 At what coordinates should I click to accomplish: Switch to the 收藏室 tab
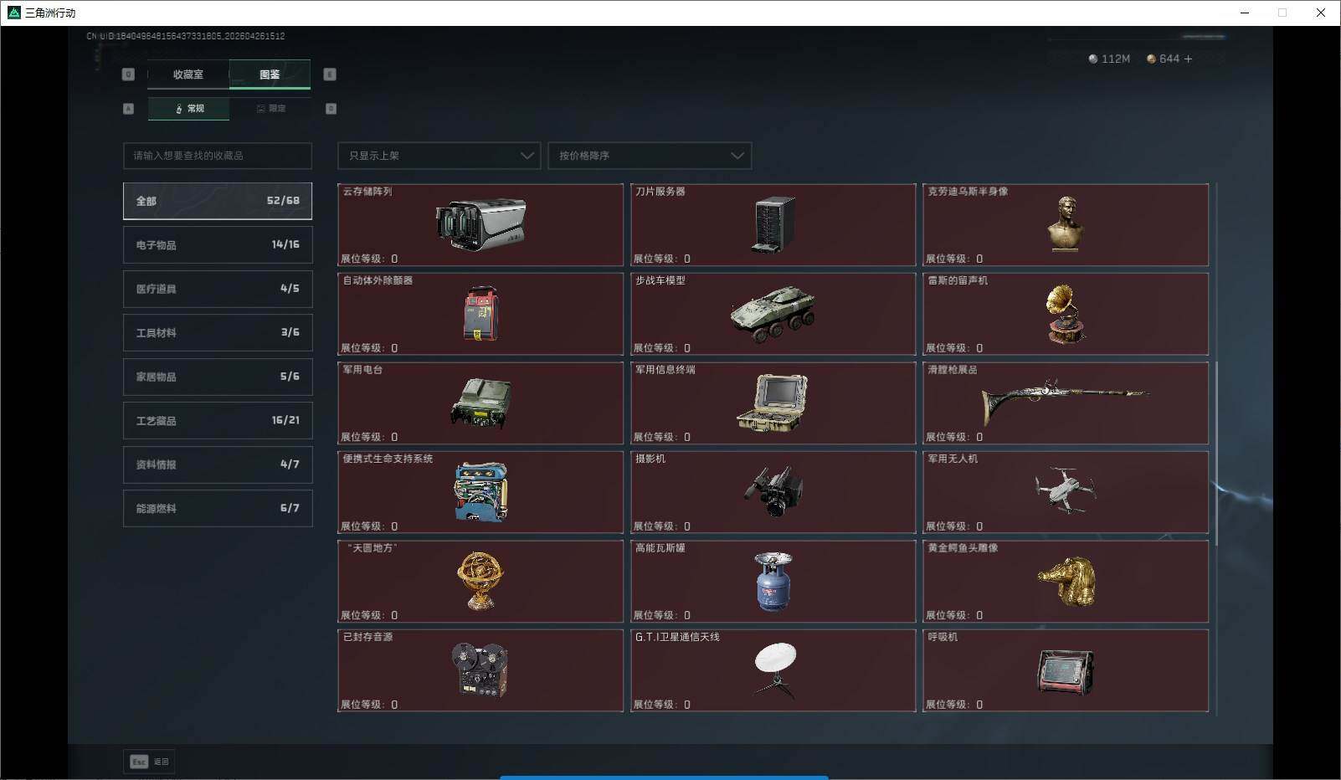188,74
